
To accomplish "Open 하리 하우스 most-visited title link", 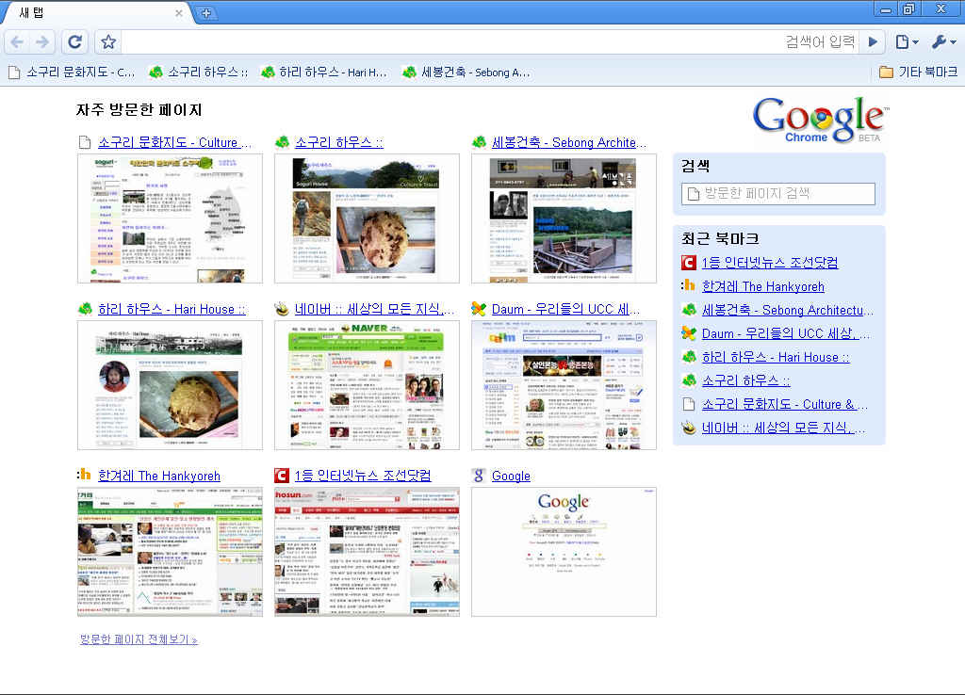I will click(x=172, y=310).
